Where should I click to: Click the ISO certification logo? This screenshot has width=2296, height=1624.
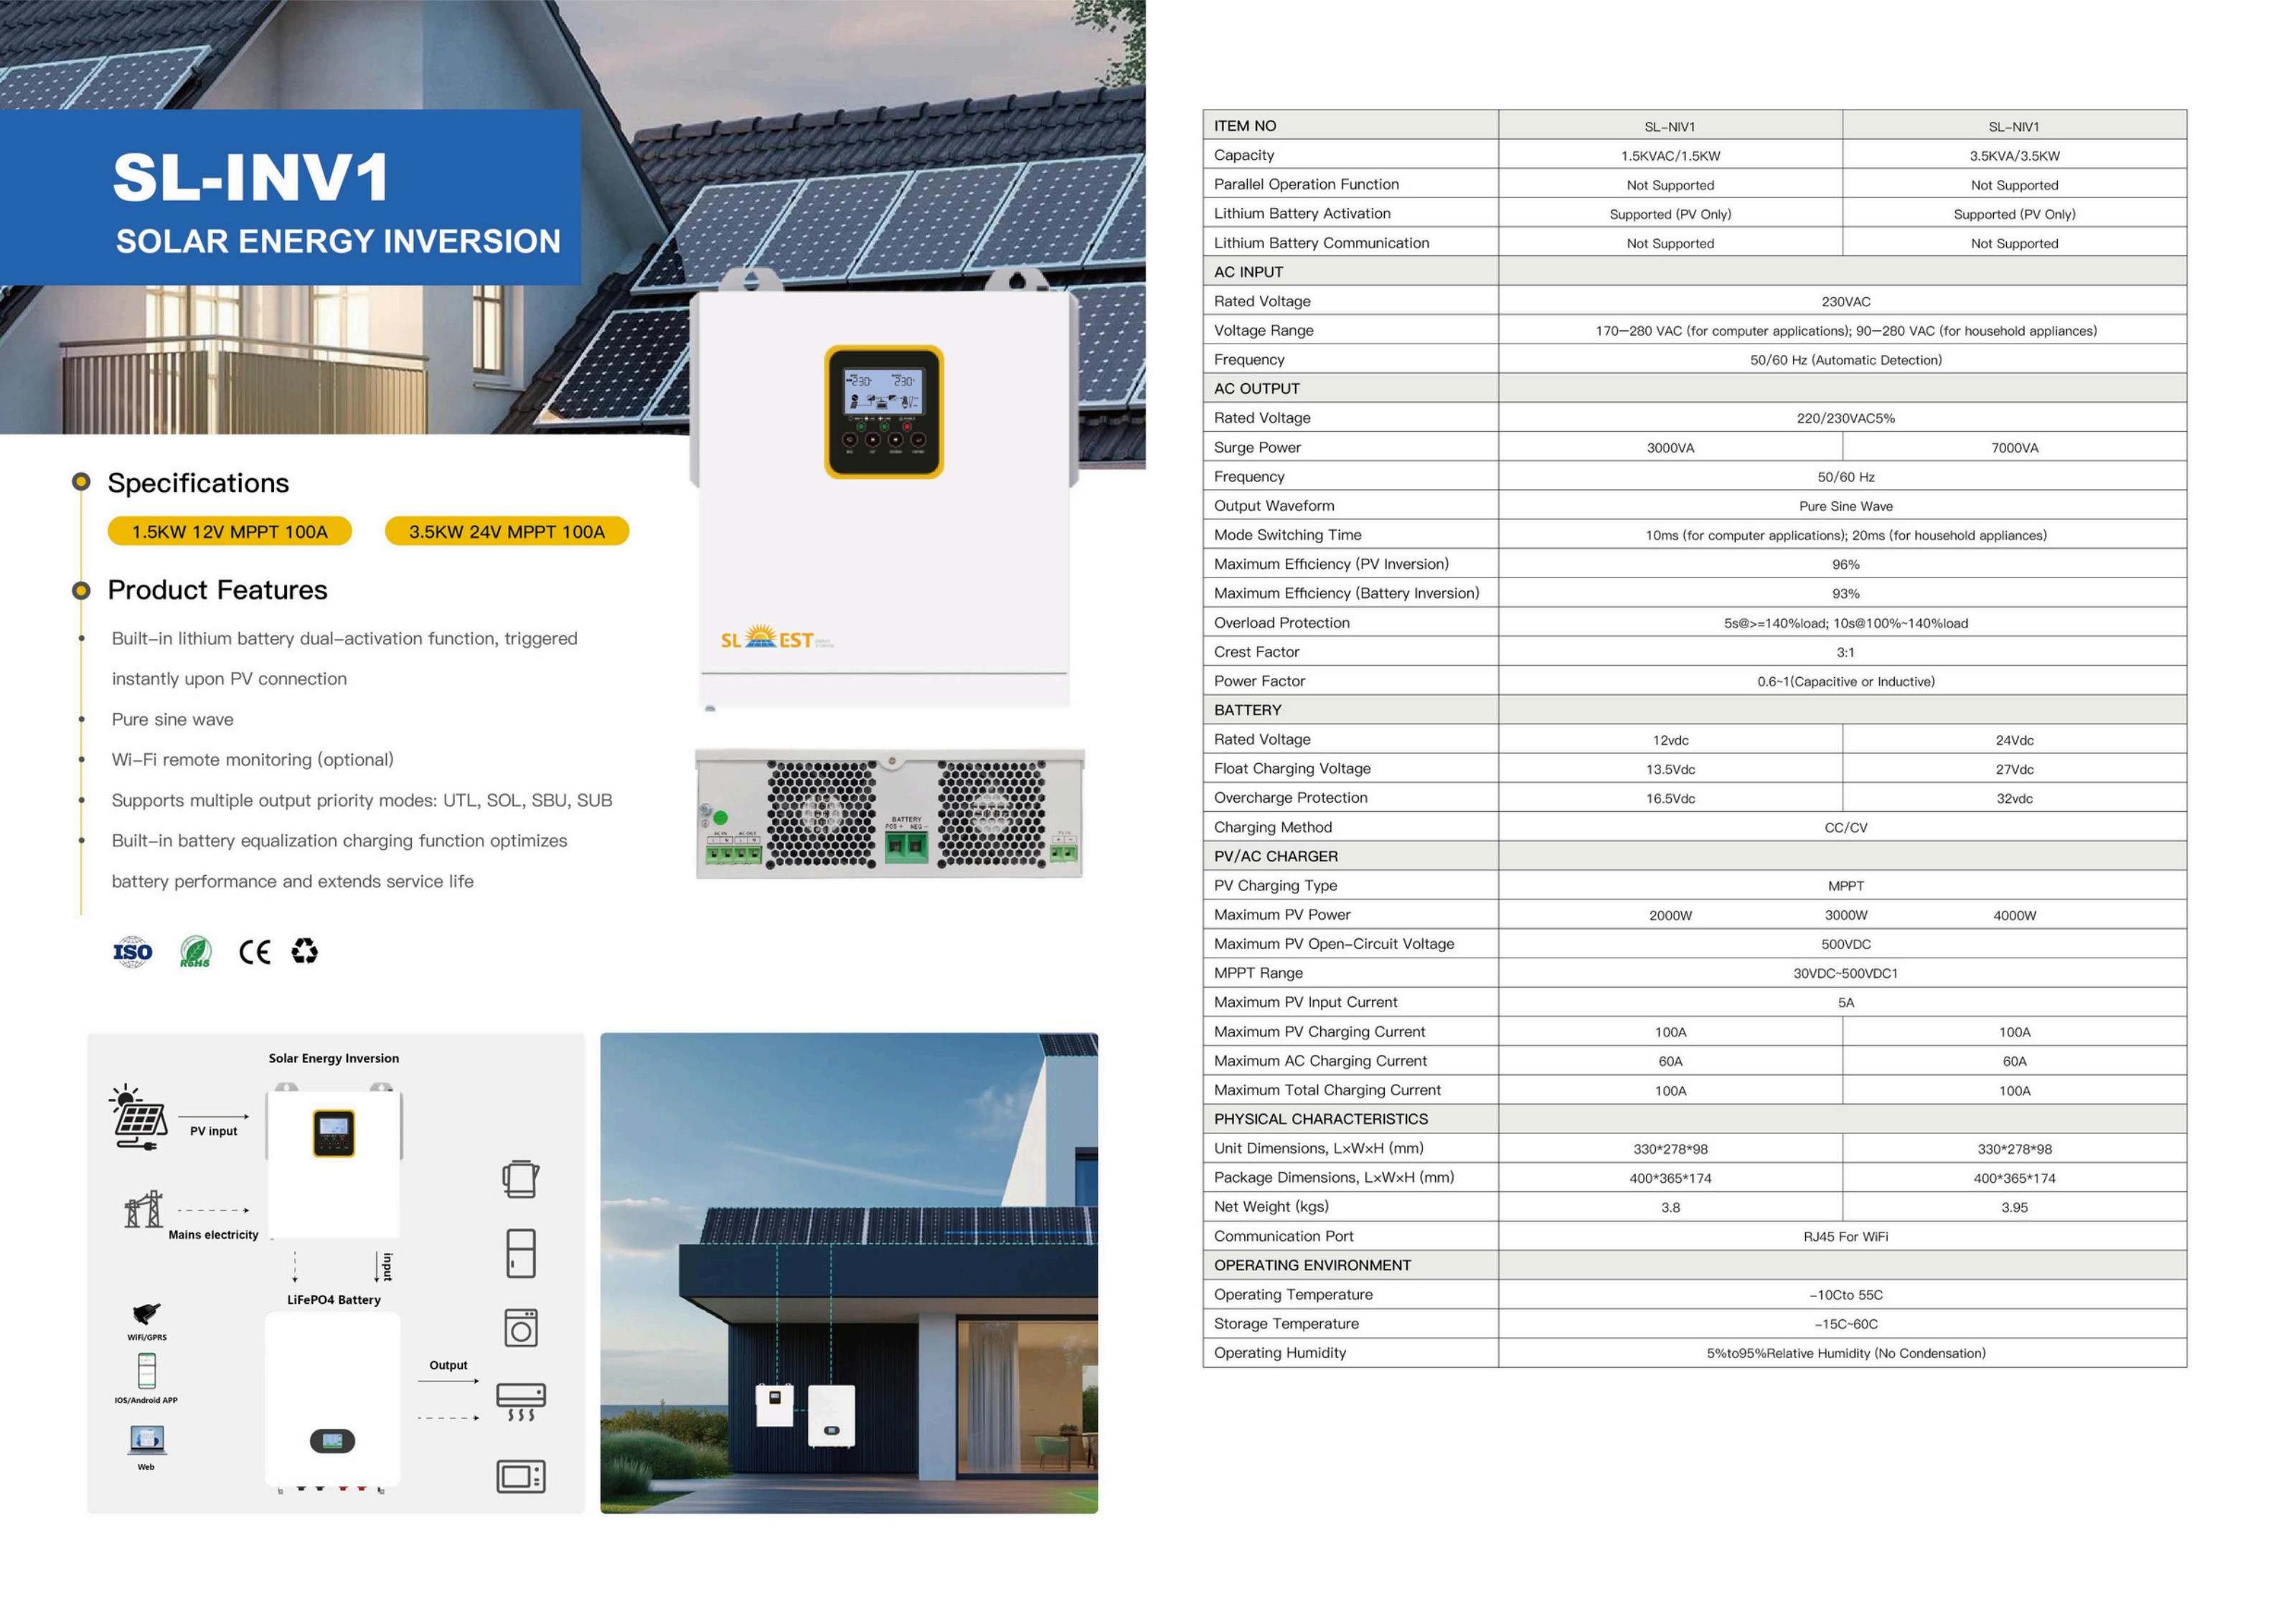point(133,951)
